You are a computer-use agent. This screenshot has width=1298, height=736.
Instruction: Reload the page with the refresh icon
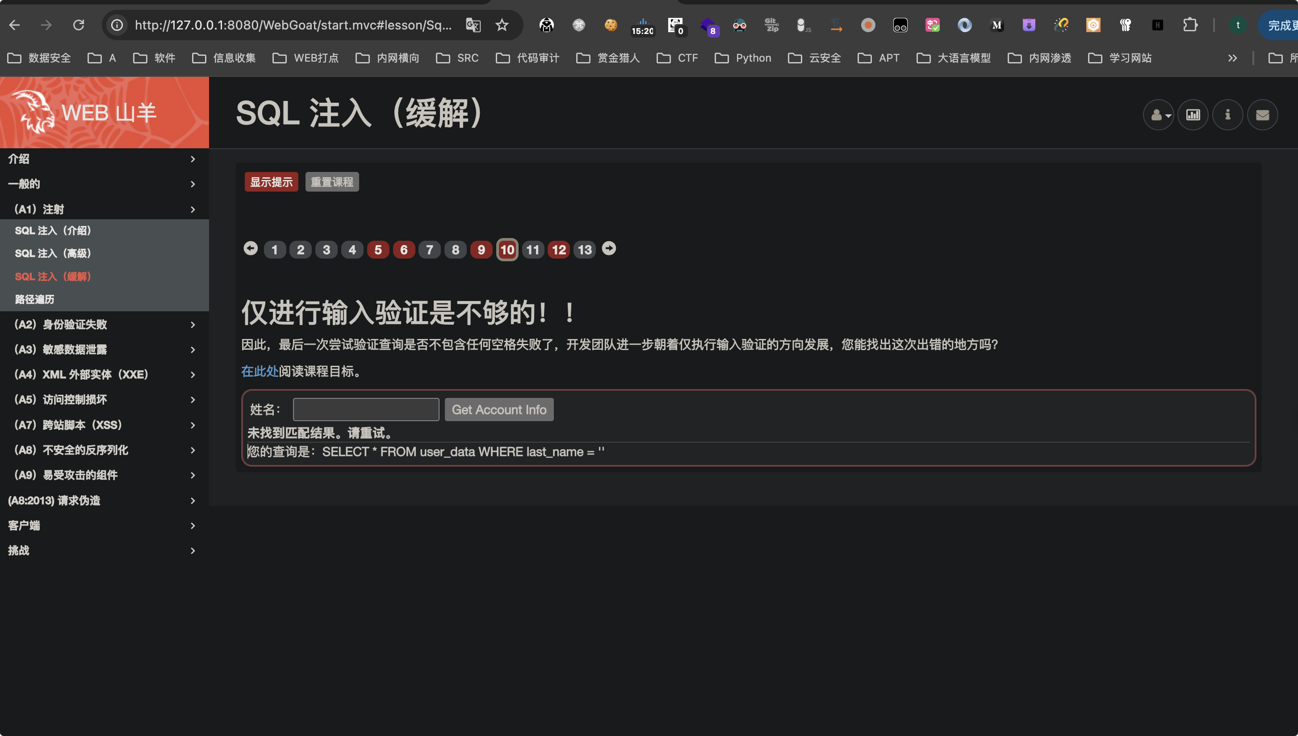click(78, 25)
